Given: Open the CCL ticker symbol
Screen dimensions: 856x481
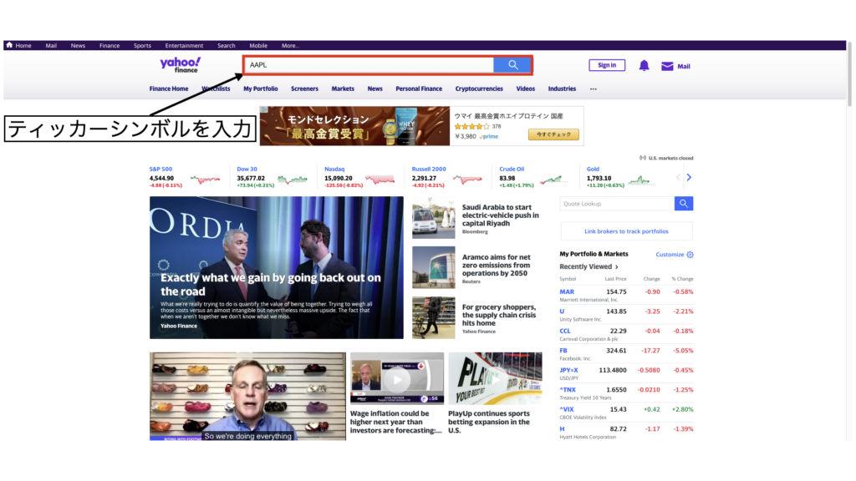Looking at the screenshot, I should pos(564,331).
